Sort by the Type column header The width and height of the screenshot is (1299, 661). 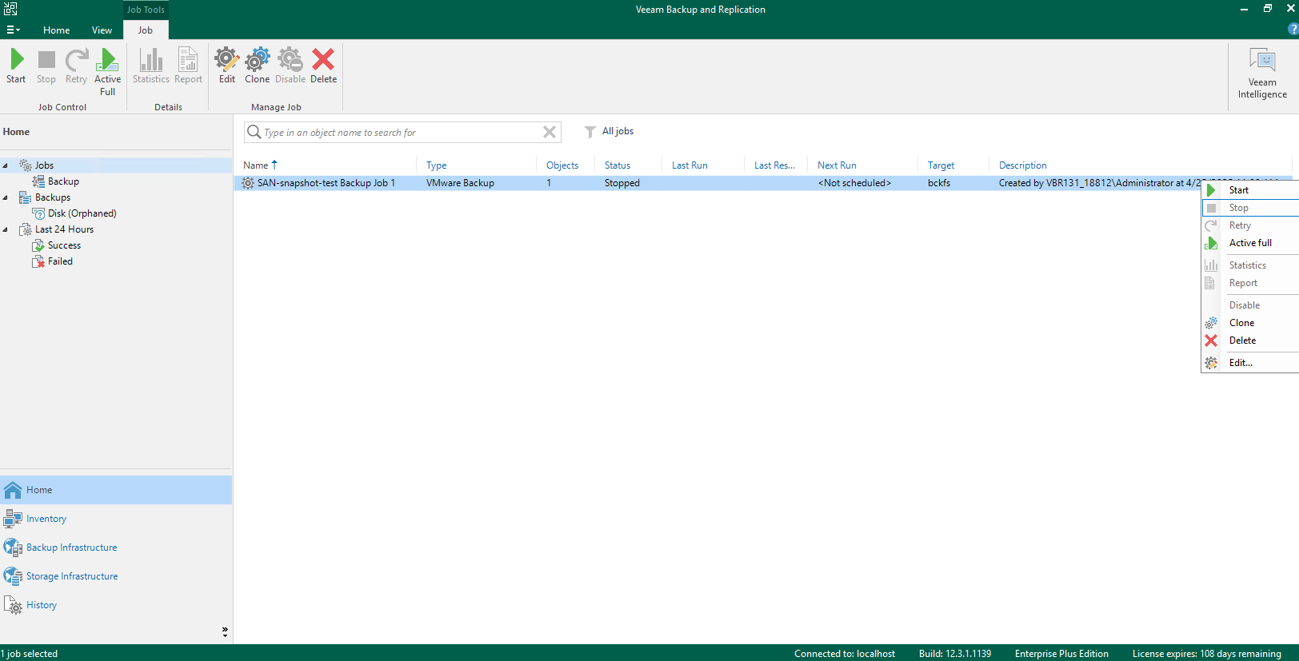436,165
